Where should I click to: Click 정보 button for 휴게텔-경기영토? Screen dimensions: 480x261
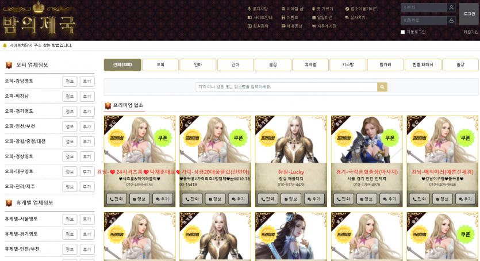tap(70, 234)
